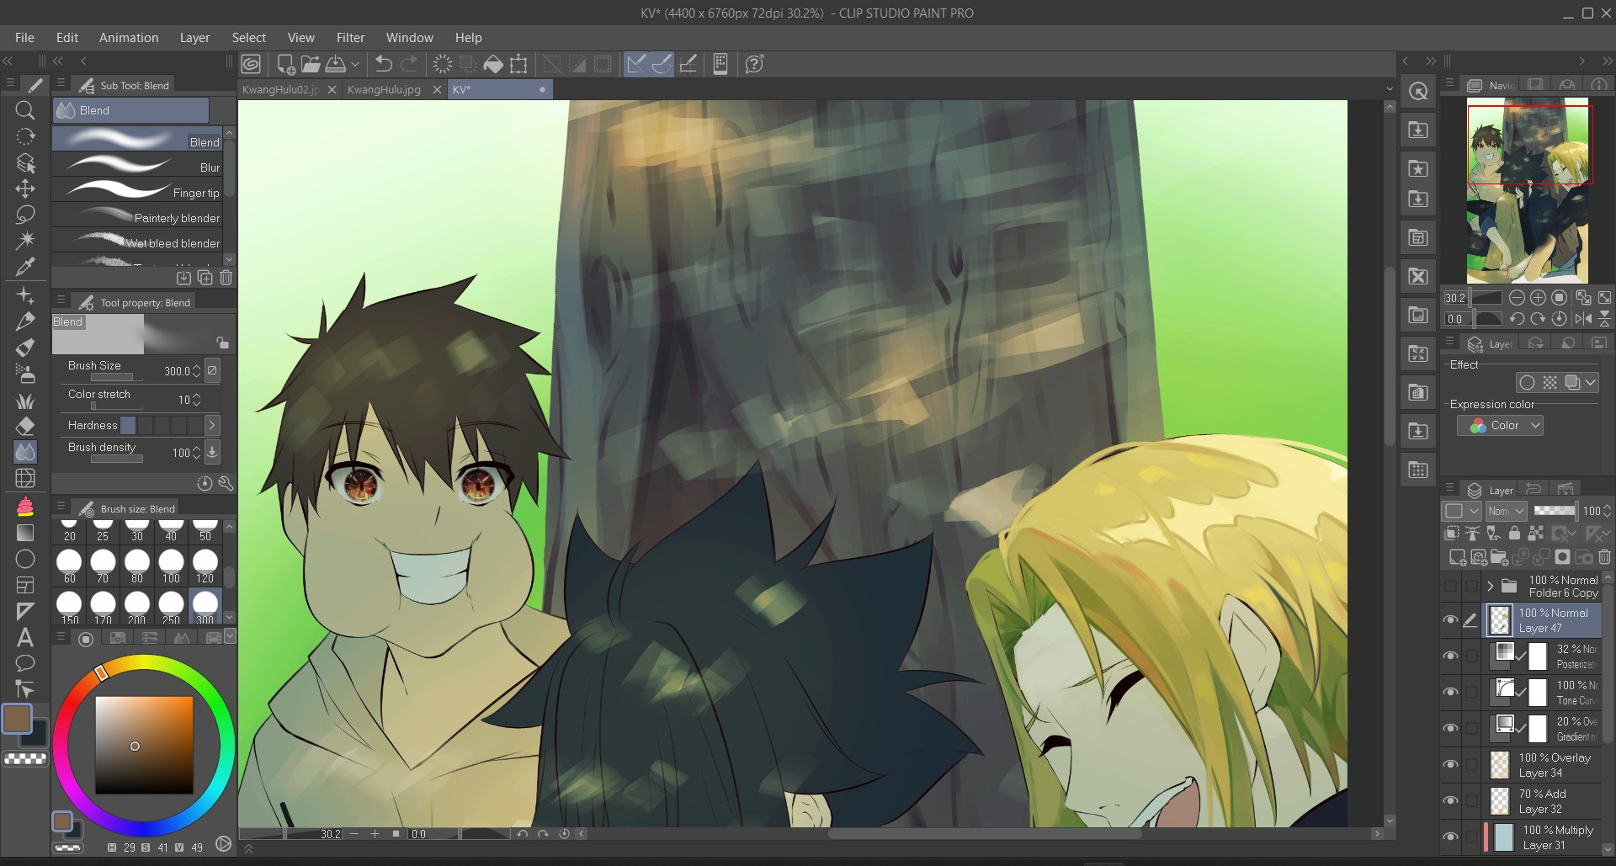Open the File menu
Screen dimensions: 1616x866
coord(24,38)
